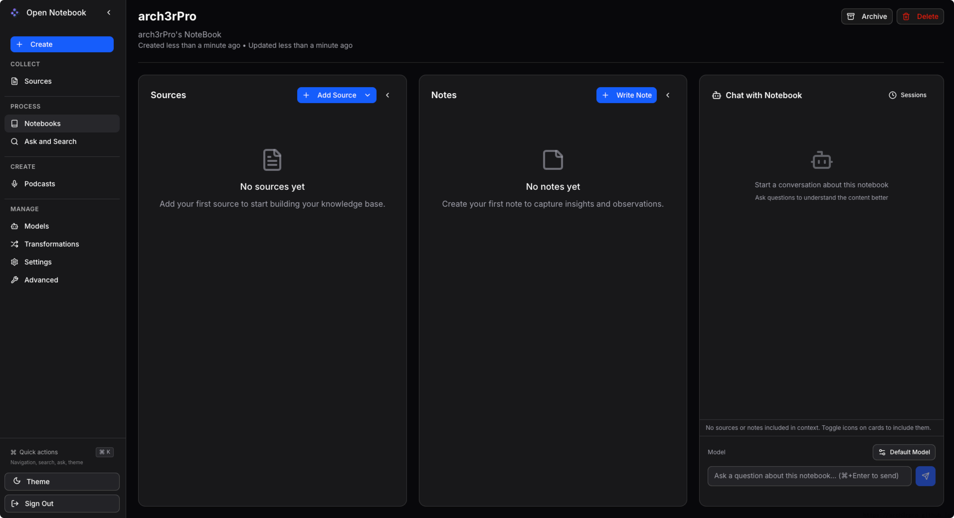
Task: Click the Transformations shuffle icon
Action: tap(14, 244)
